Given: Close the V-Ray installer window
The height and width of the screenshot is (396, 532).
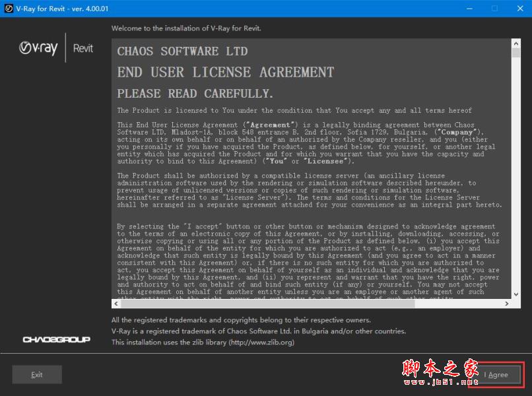Looking at the screenshot, I should point(520,9).
